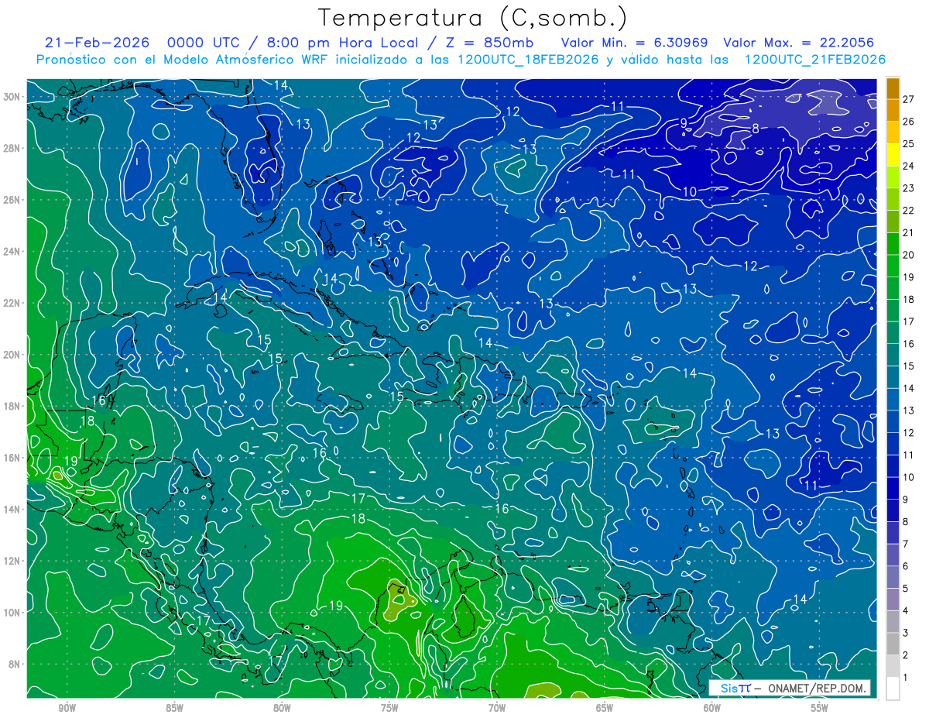Click the initialization time "1200UTC_18FEB2026"
This screenshot has width=929, height=718.
(x=527, y=60)
